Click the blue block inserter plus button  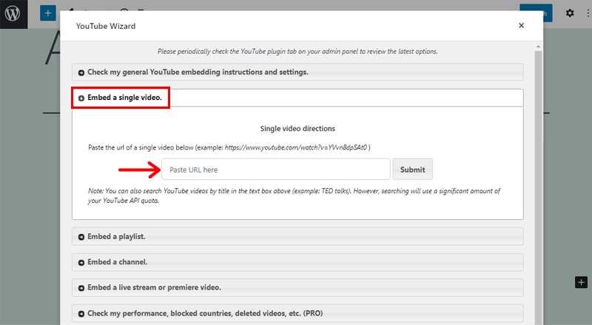48,13
